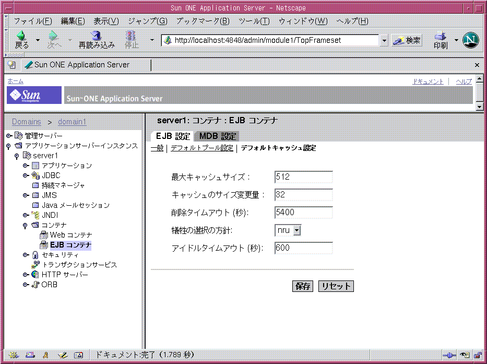487x364 pixels.
Task: Switch to the MDB 設定 tab
Action: point(218,136)
